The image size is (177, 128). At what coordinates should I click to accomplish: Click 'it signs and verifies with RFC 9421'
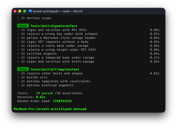click(54, 30)
